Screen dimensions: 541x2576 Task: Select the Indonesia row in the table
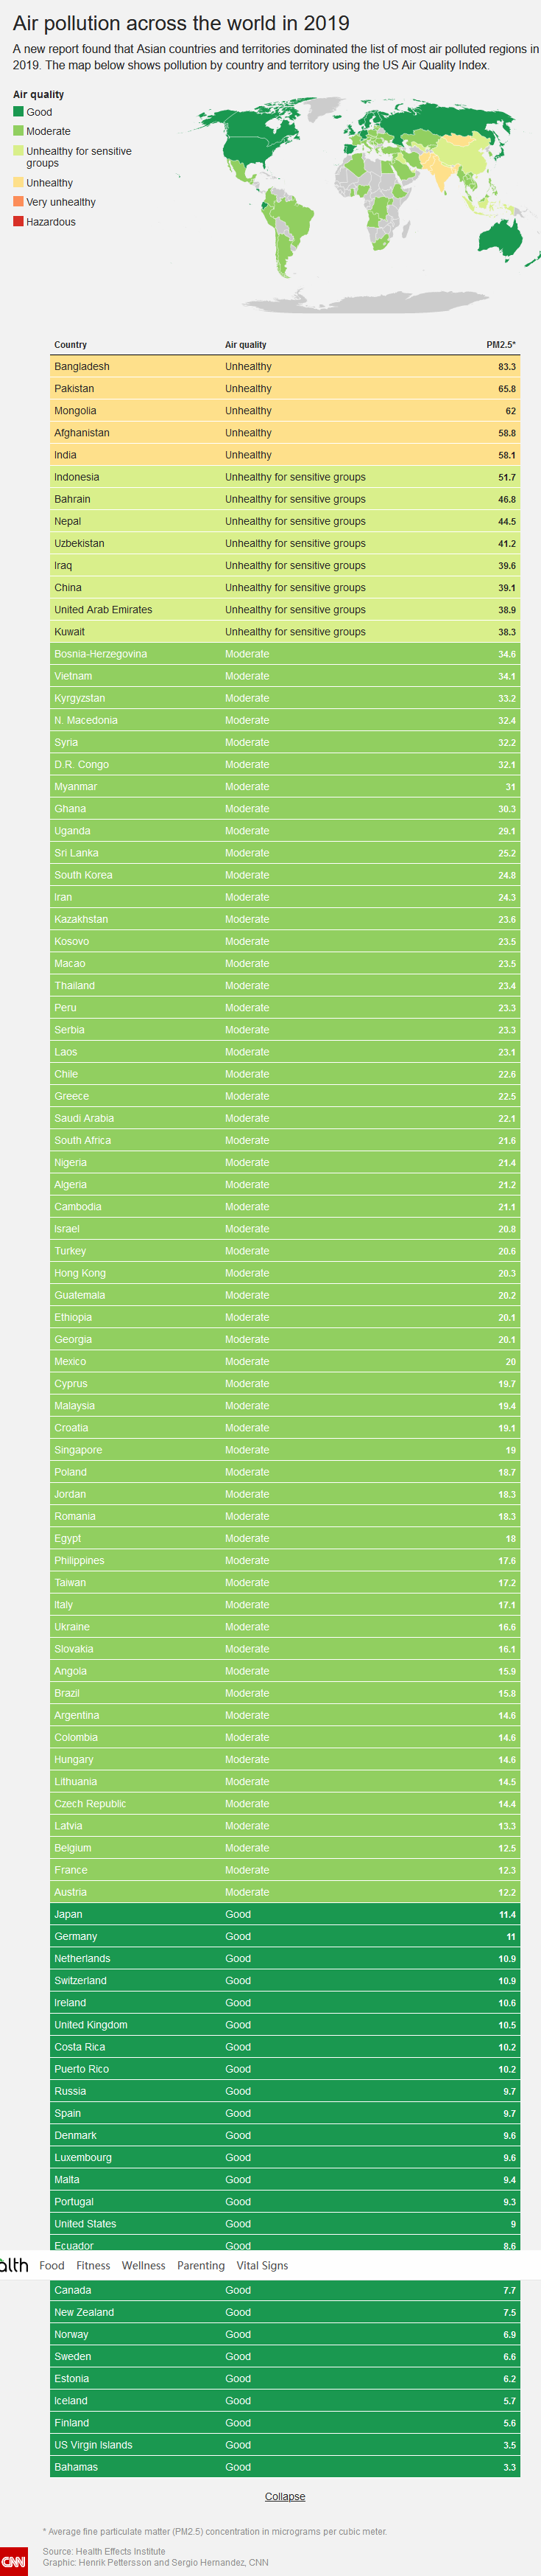[284, 477]
